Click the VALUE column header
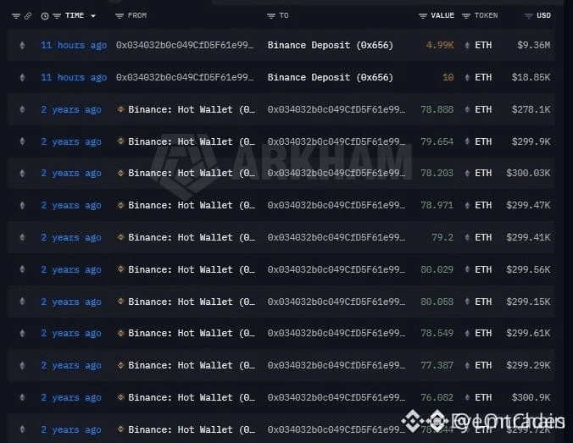This screenshot has width=573, height=443. 442,16
